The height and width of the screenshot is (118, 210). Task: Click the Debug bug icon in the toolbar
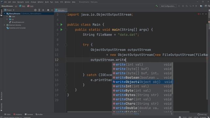(183, 6)
